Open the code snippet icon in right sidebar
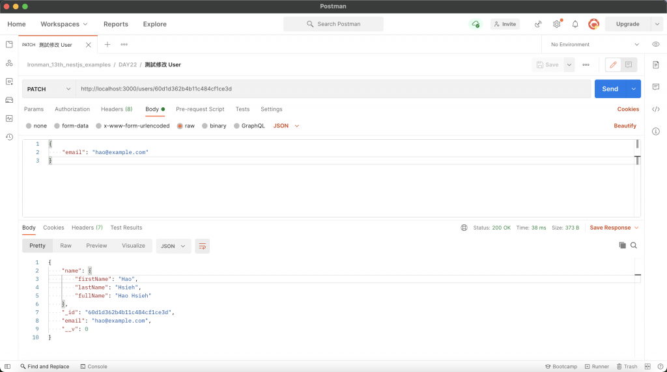The image size is (667, 372). [655, 109]
